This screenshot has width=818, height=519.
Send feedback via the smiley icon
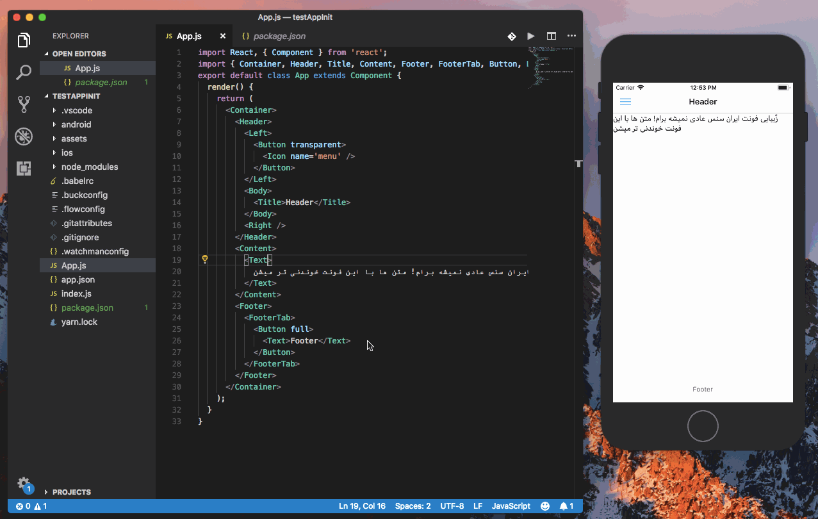544,506
